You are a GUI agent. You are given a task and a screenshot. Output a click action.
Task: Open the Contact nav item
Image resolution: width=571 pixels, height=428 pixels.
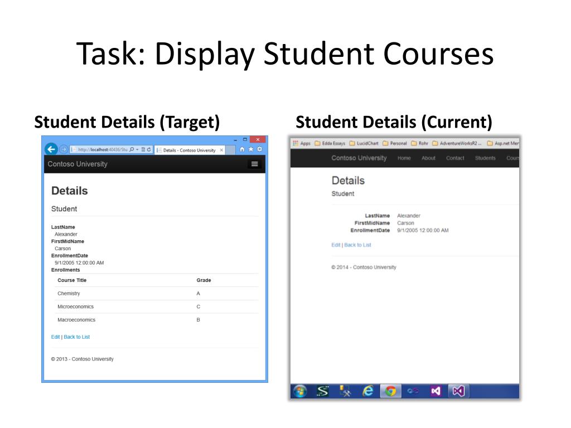tap(455, 158)
